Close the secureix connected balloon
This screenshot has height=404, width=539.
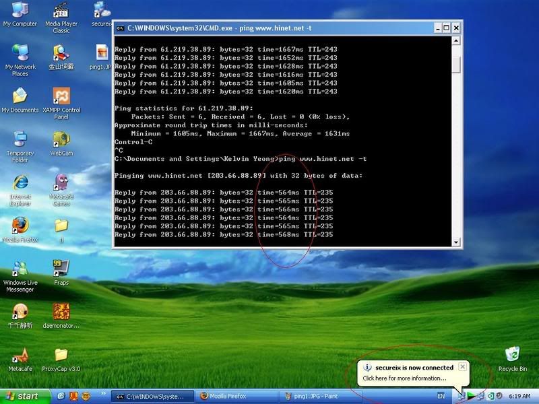pos(462,367)
